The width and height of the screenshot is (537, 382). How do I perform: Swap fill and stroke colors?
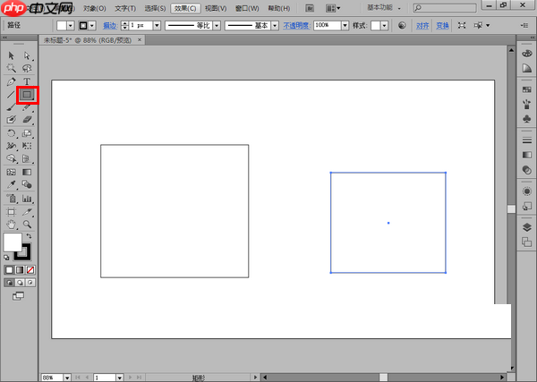click(28, 236)
